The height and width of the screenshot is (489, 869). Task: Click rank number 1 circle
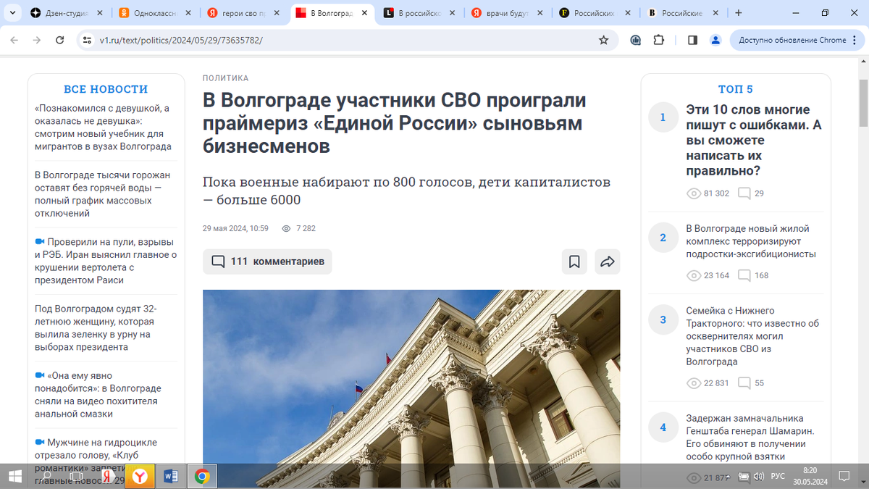663,117
